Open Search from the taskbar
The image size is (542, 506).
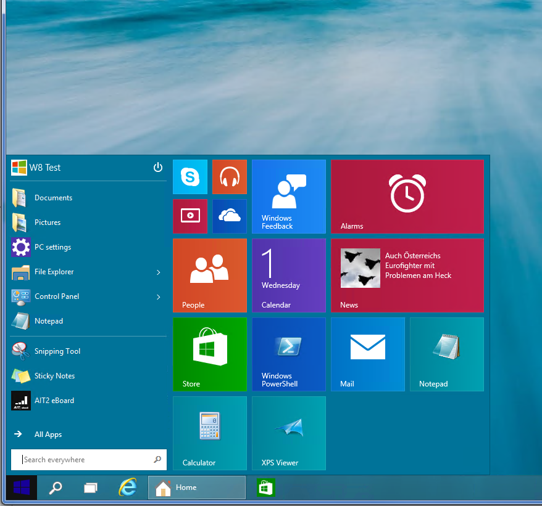[x=56, y=488]
